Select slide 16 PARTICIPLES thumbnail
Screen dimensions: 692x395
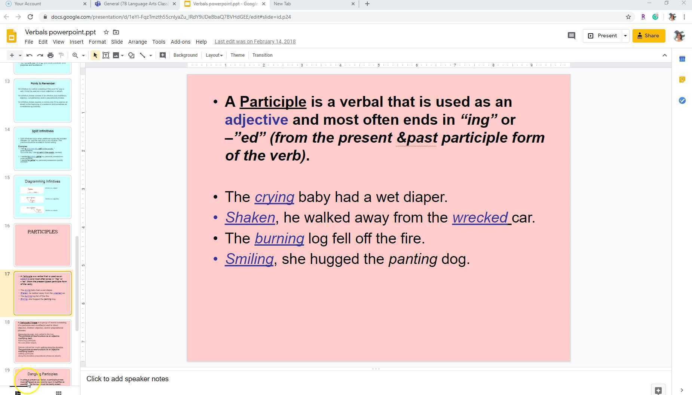[43, 245]
